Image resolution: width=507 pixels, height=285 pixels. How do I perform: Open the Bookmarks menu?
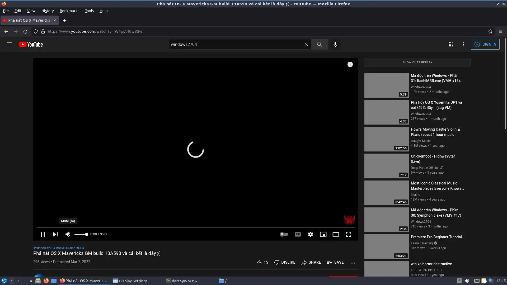click(x=69, y=11)
